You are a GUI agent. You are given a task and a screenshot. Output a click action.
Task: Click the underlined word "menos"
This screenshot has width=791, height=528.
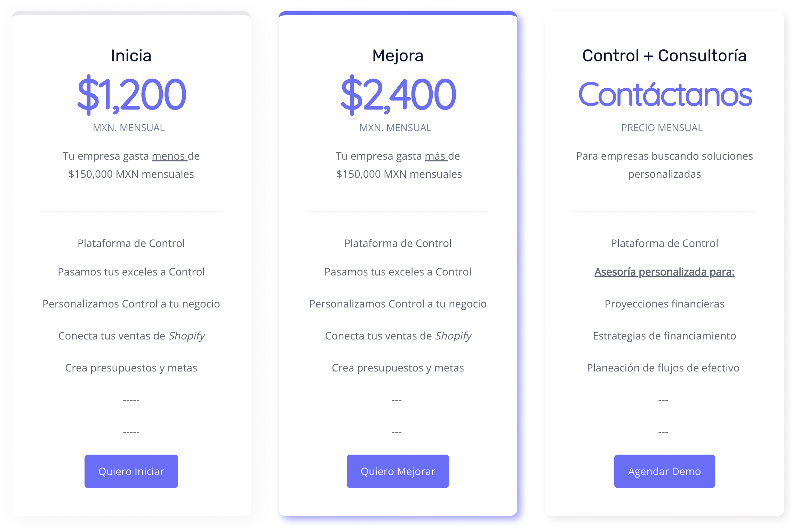(168, 156)
